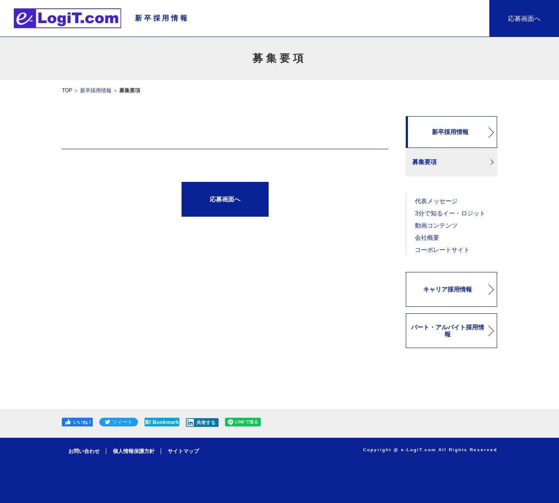Click the chevron arrow on 新卒採用情報 sidebar box
Image resolution: width=559 pixels, height=503 pixels.
pos(491,132)
